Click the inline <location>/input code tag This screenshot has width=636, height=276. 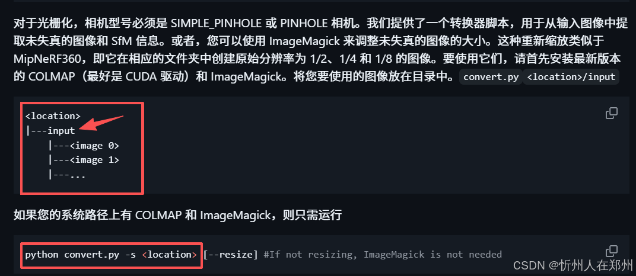(571, 77)
